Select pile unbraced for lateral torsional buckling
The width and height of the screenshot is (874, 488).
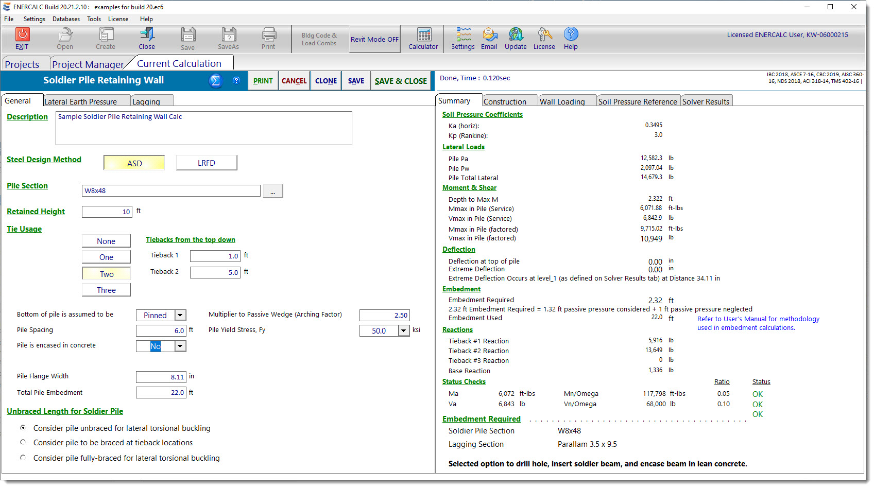tap(23, 428)
